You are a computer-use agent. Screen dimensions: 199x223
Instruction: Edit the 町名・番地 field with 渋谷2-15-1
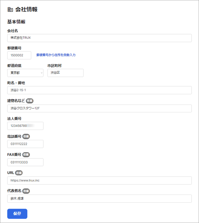(x=99, y=90)
